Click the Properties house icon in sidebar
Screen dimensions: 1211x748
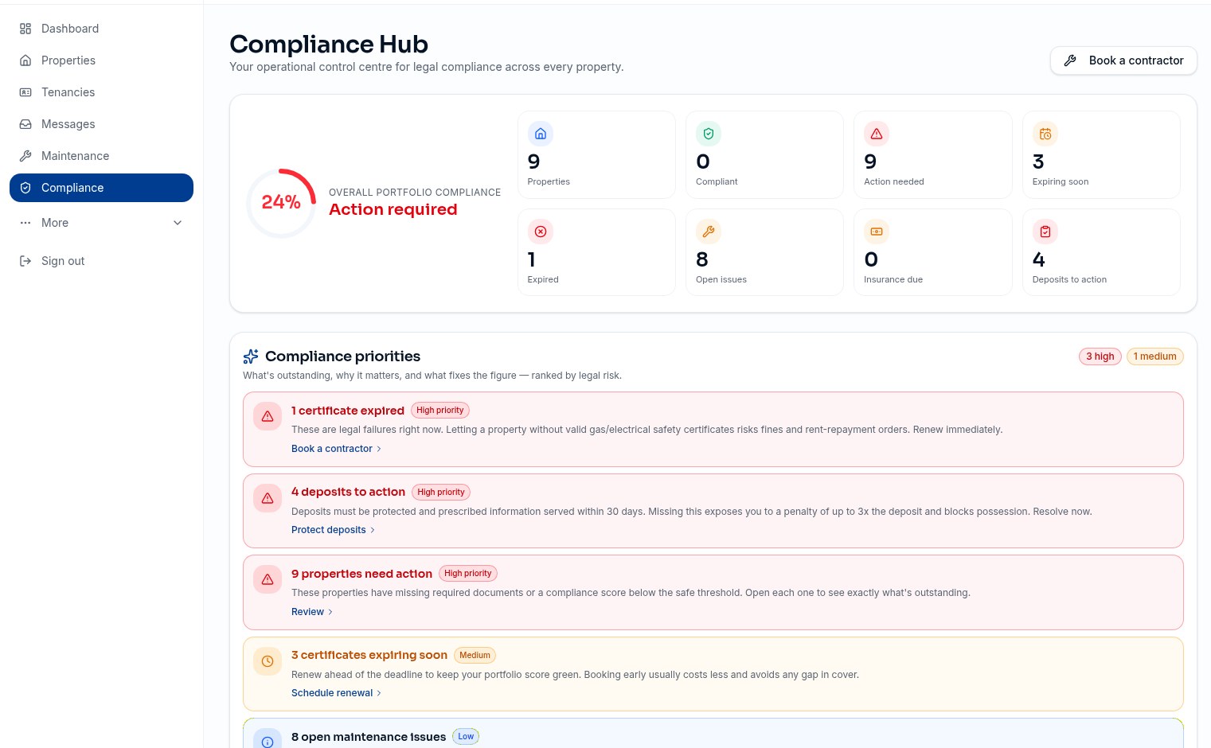[x=25, y=60]
